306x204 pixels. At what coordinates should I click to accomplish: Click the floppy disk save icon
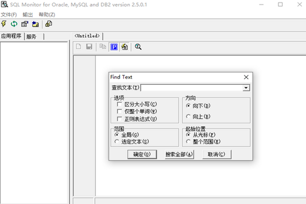89,47
